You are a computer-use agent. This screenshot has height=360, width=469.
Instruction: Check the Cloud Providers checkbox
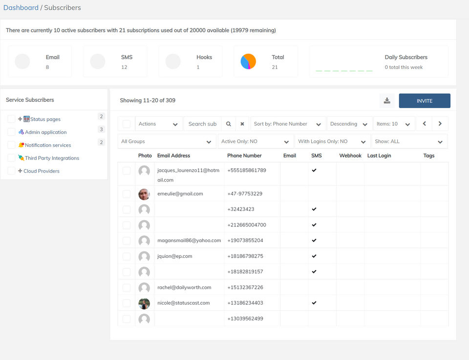pos(11,171)
